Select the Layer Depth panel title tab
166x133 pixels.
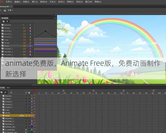click(5, 18)
